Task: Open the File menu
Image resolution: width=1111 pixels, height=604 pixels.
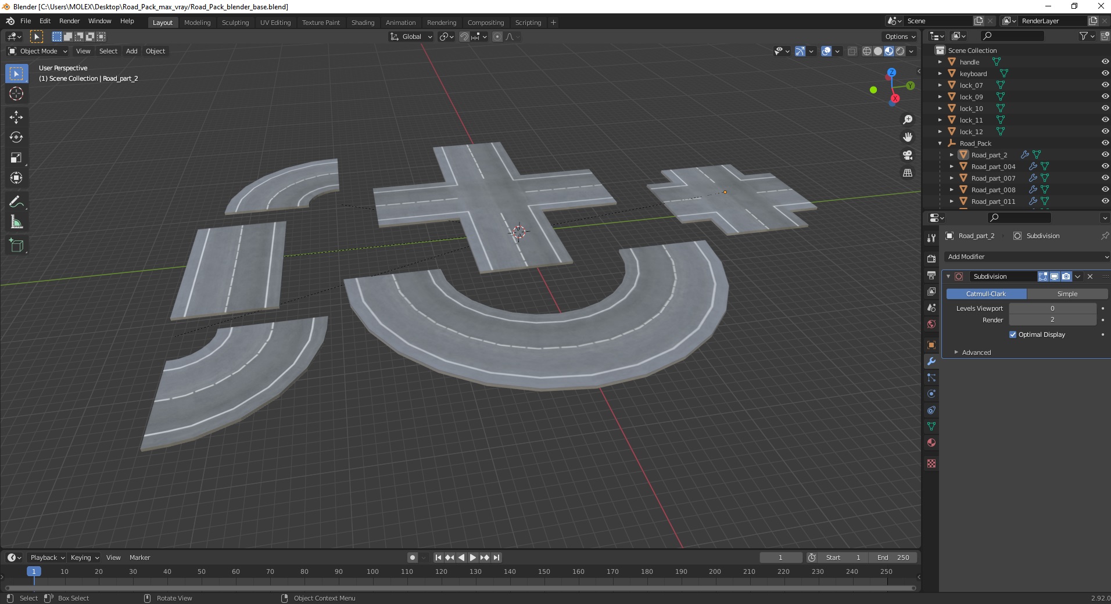Action: point(26,21)
